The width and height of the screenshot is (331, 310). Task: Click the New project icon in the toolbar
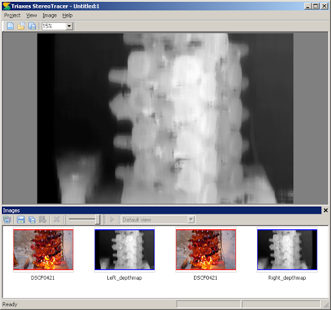point(10,26)
